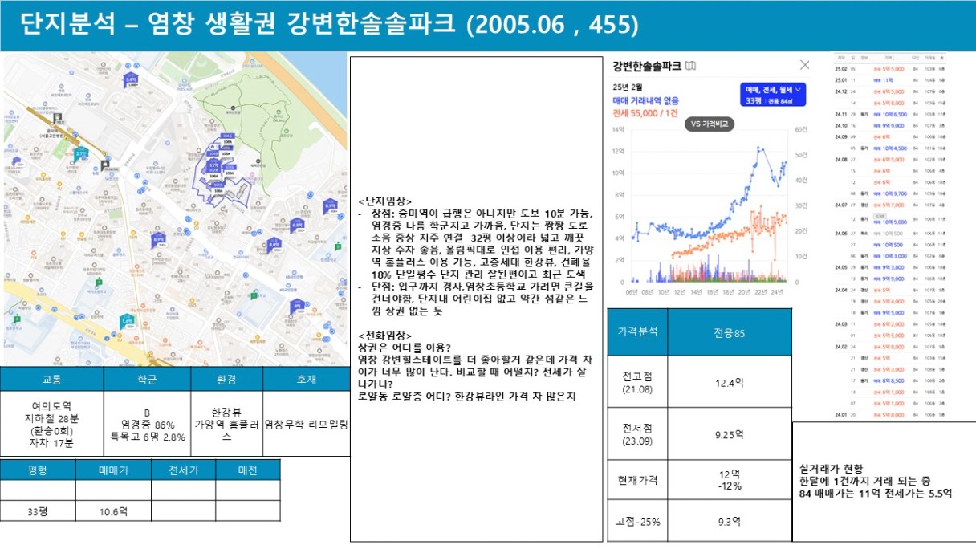Click the 증미역 (서울고든병원) station label
The image size is (976, 549).
(51, 132)
